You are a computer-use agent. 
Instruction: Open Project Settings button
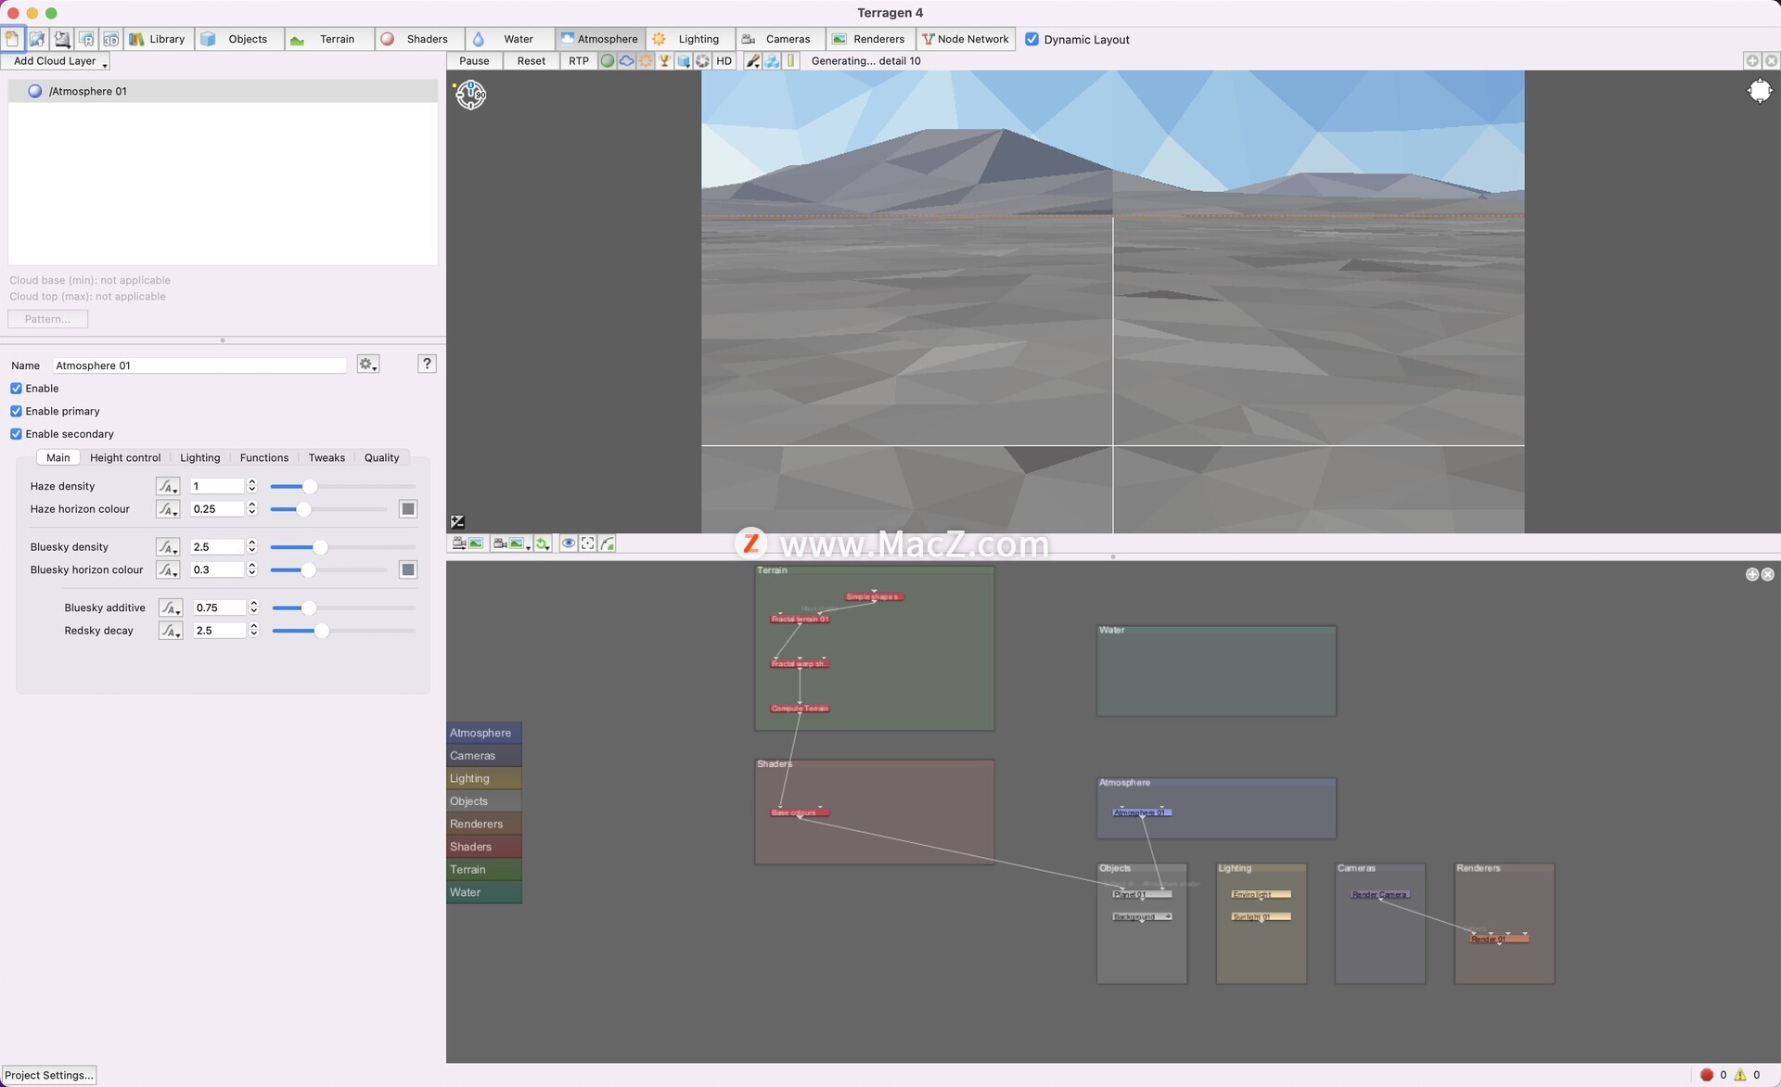[x=49, y=1075]
